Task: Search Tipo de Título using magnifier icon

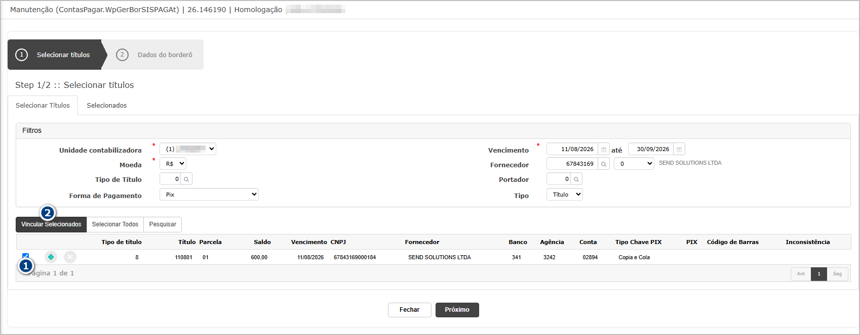Action: click(186, 179)
